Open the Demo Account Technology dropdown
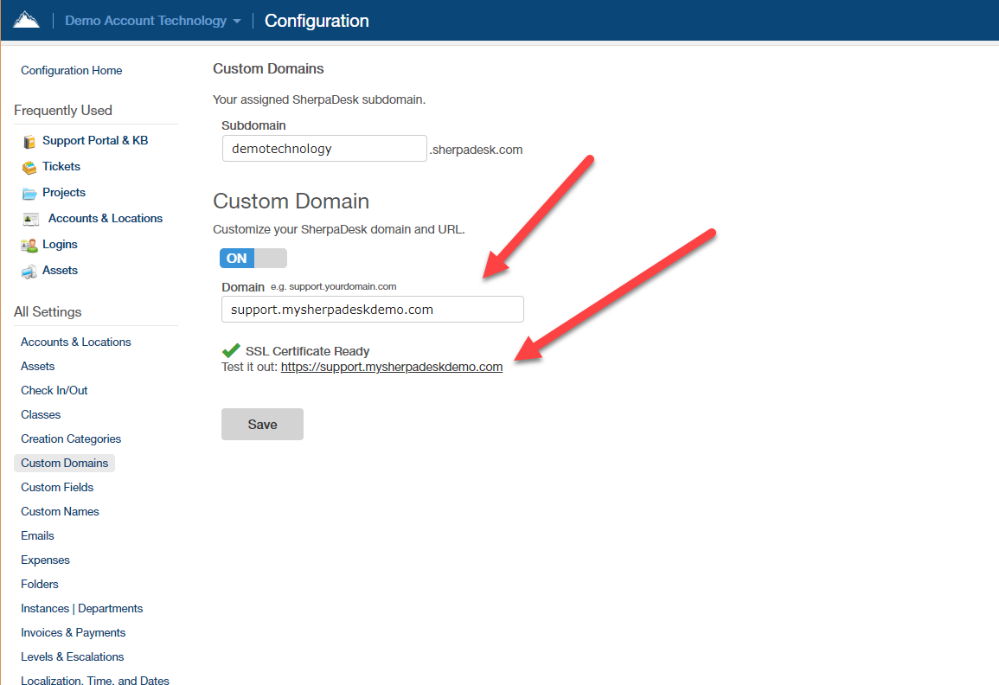The image size is (999, 685). point(145,20)
